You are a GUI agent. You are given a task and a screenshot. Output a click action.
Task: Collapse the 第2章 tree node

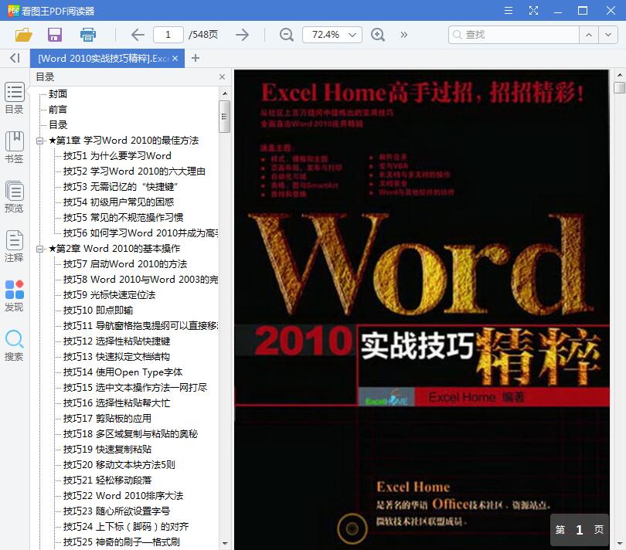coord(39,249)
